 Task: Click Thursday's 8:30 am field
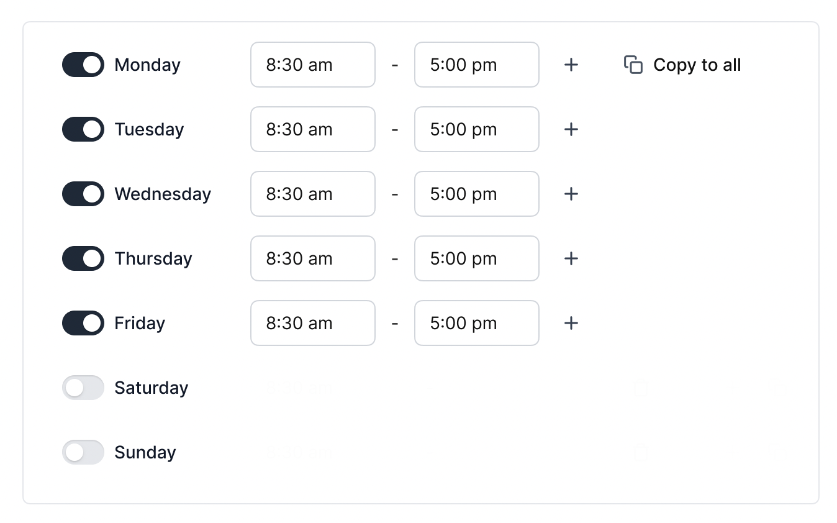(x=312, y=258)
